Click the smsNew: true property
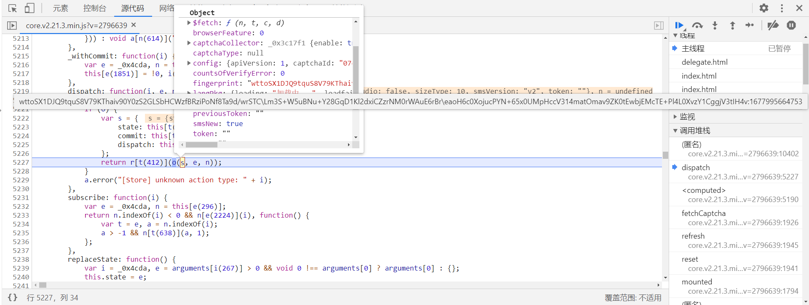This screenshot has width=809, height=305. (218, 124)
